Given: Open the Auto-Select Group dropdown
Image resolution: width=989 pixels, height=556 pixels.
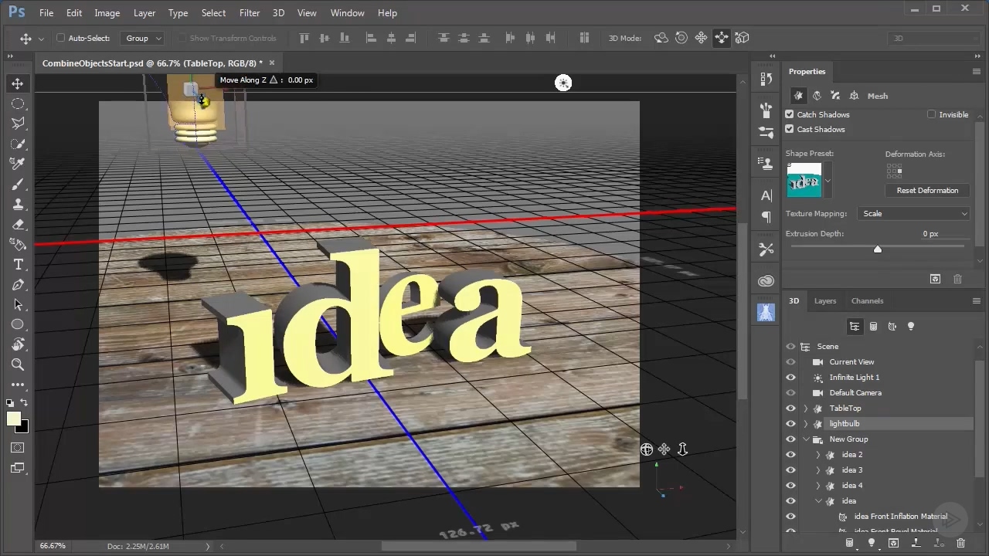Looking at the screenshot, I should [144, 38].
